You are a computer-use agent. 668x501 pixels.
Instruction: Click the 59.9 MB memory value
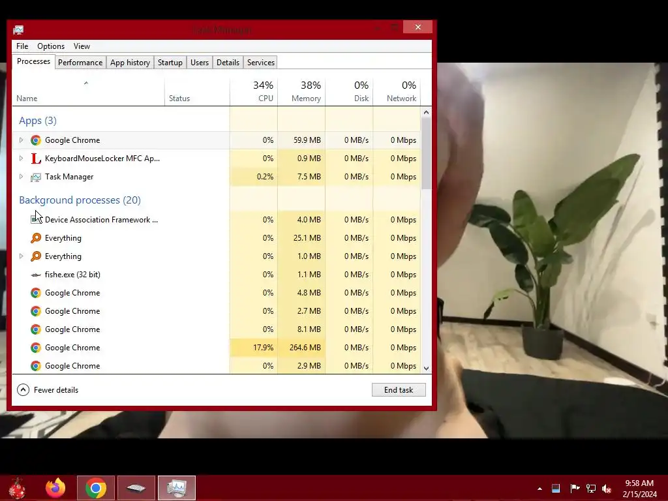pyautogui.click(x=301, y=140)
